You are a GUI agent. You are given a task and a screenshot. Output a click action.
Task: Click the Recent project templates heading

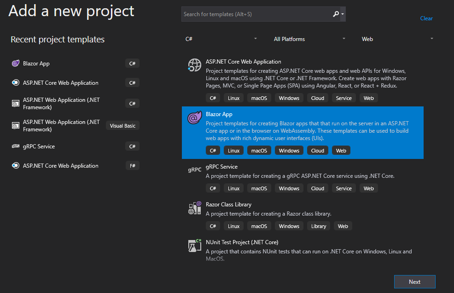(x=58, y=40)
